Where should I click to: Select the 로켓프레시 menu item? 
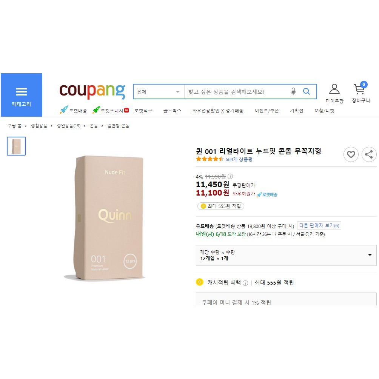tap(111, 111)
